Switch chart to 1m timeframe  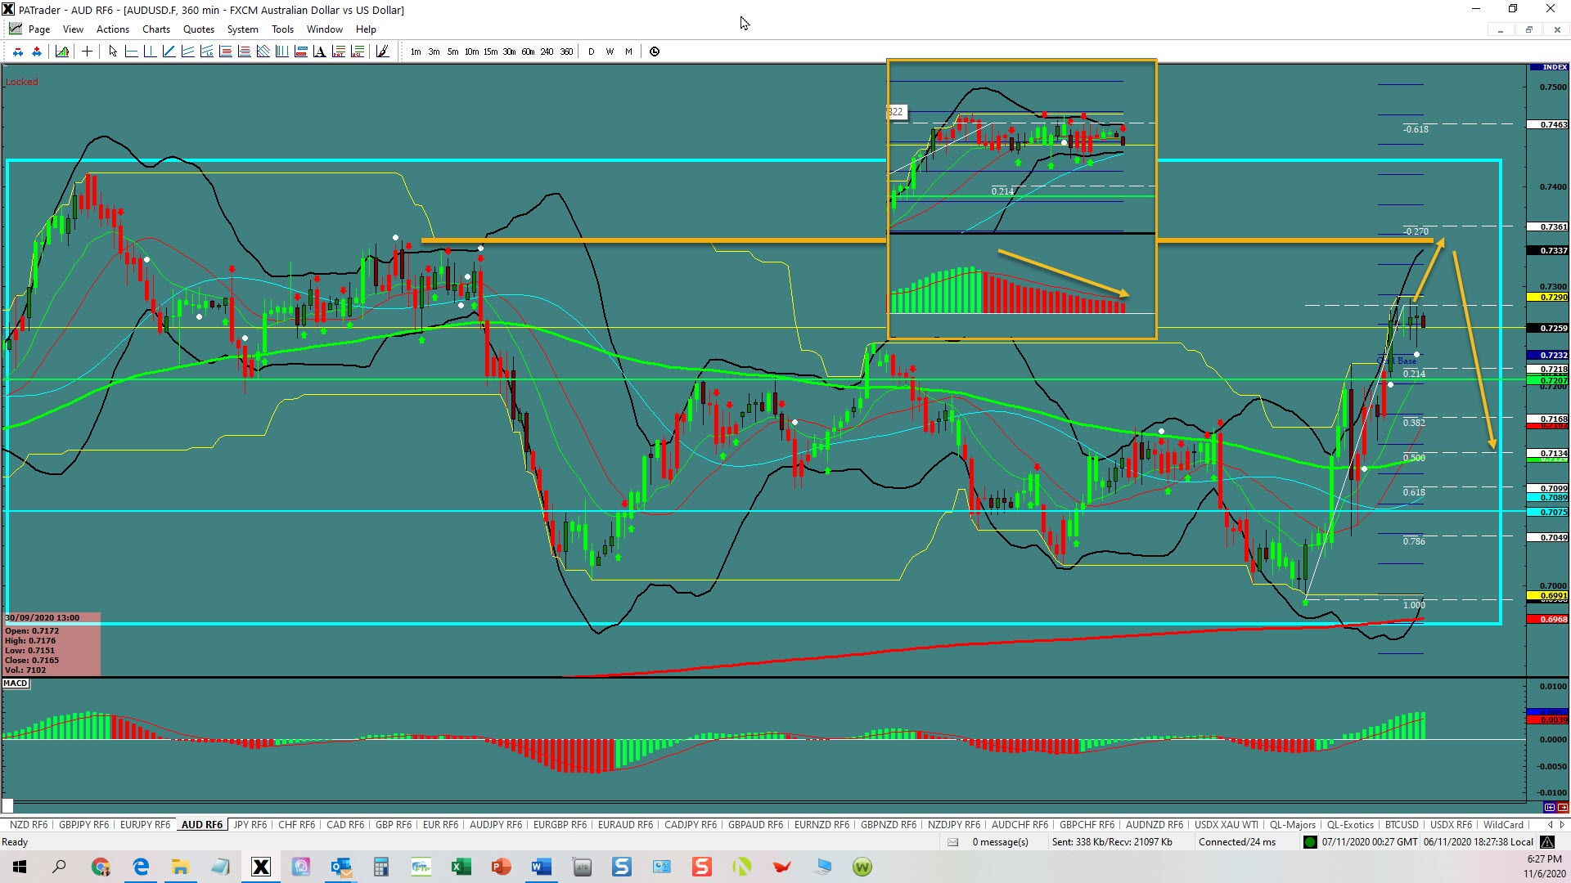(416, 52)
